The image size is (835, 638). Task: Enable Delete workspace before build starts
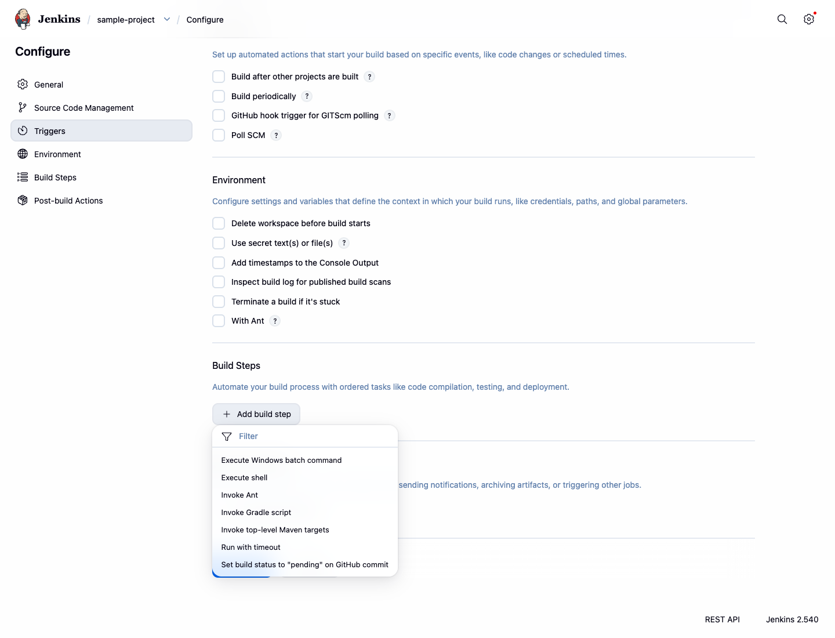pyautogui.click(x=219, y=223)
